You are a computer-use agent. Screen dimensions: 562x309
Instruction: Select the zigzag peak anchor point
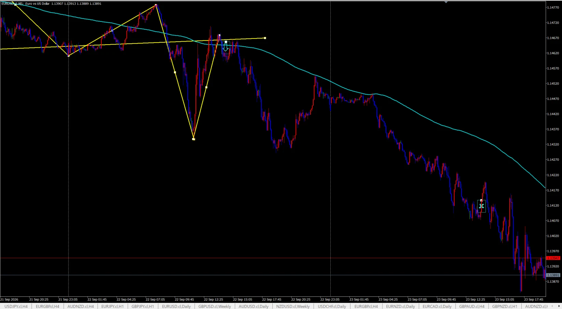coord(156,5)
